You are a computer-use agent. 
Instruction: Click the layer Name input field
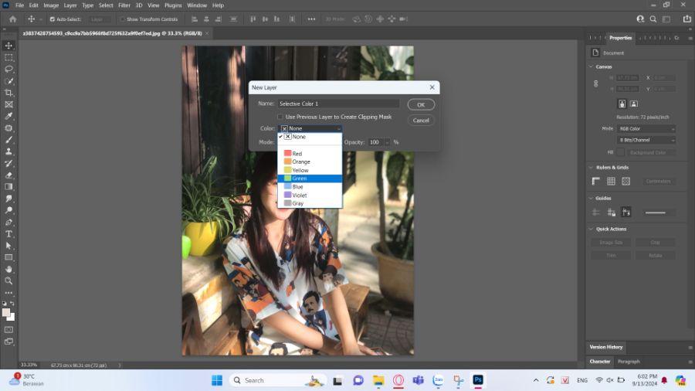pos(338,104)
